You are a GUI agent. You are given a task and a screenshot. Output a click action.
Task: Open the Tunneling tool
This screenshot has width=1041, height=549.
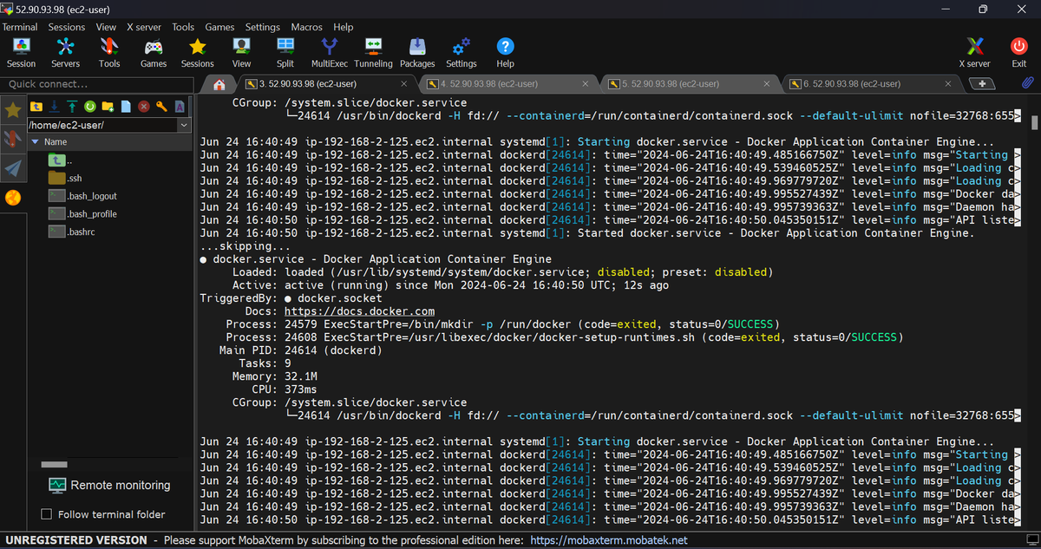click(x=373, y=52)
